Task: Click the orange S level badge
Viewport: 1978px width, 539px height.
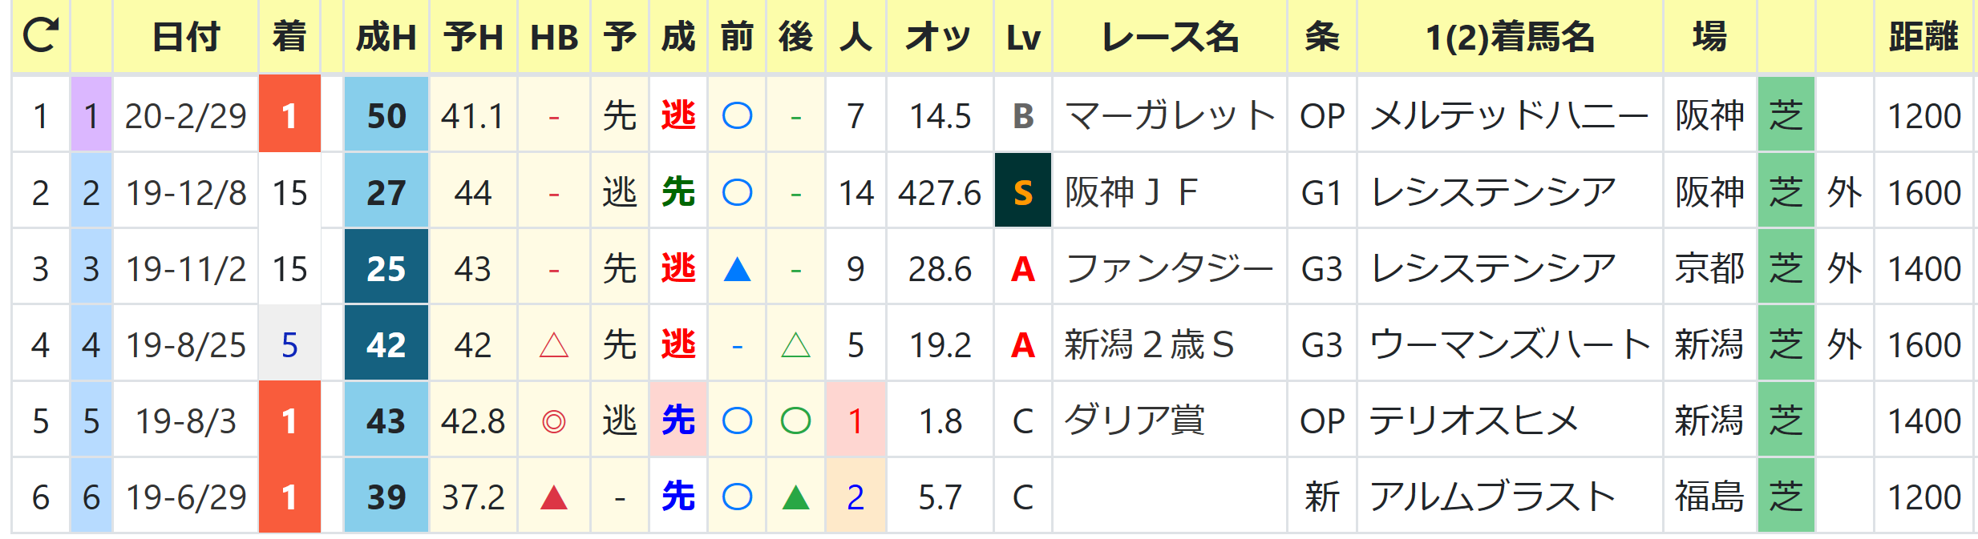Action: [1023, 192]
